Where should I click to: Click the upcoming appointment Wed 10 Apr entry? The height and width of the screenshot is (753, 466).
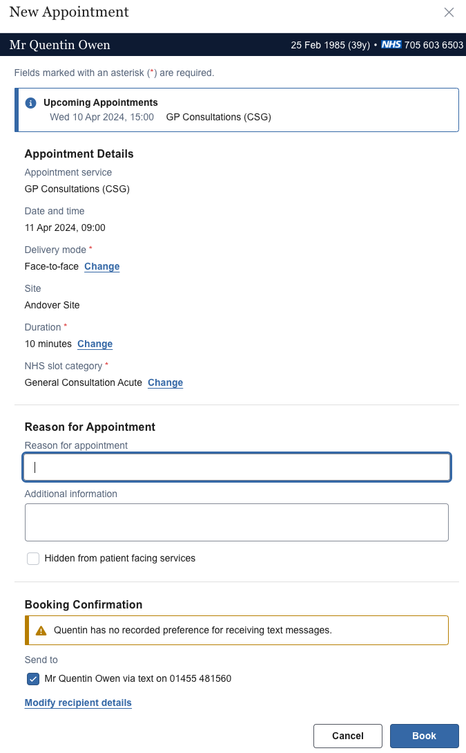pos(160,118)
